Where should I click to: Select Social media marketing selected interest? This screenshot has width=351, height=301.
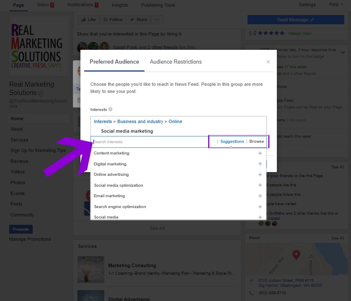tap(127, 131)
